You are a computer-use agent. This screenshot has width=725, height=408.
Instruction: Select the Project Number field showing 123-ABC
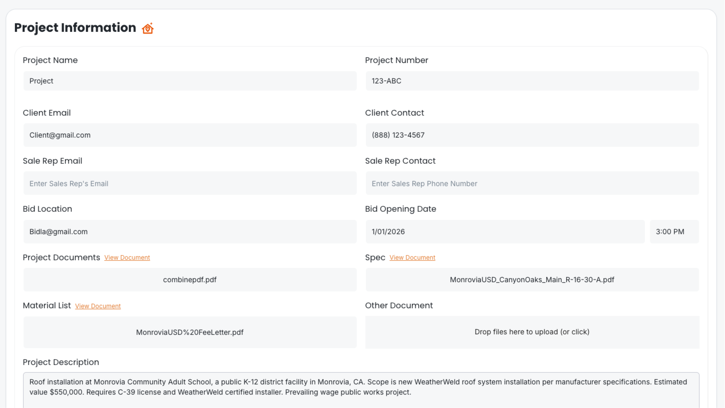[x=532, y=81]
